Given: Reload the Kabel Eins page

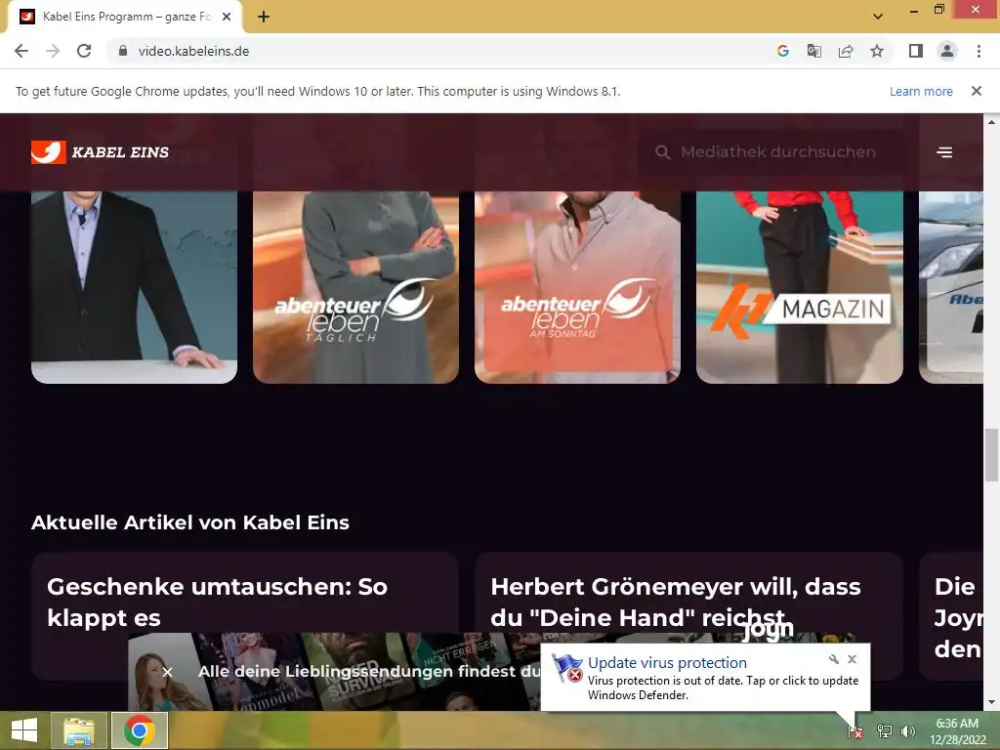Looking at the screenshot, I should click(x=84, y=51).
